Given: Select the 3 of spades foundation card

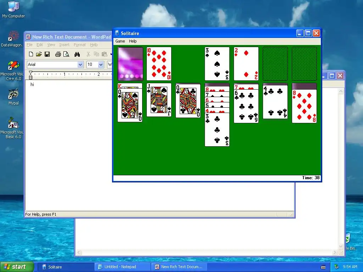Looking at the screenshot, I should [x=217, y=64].
